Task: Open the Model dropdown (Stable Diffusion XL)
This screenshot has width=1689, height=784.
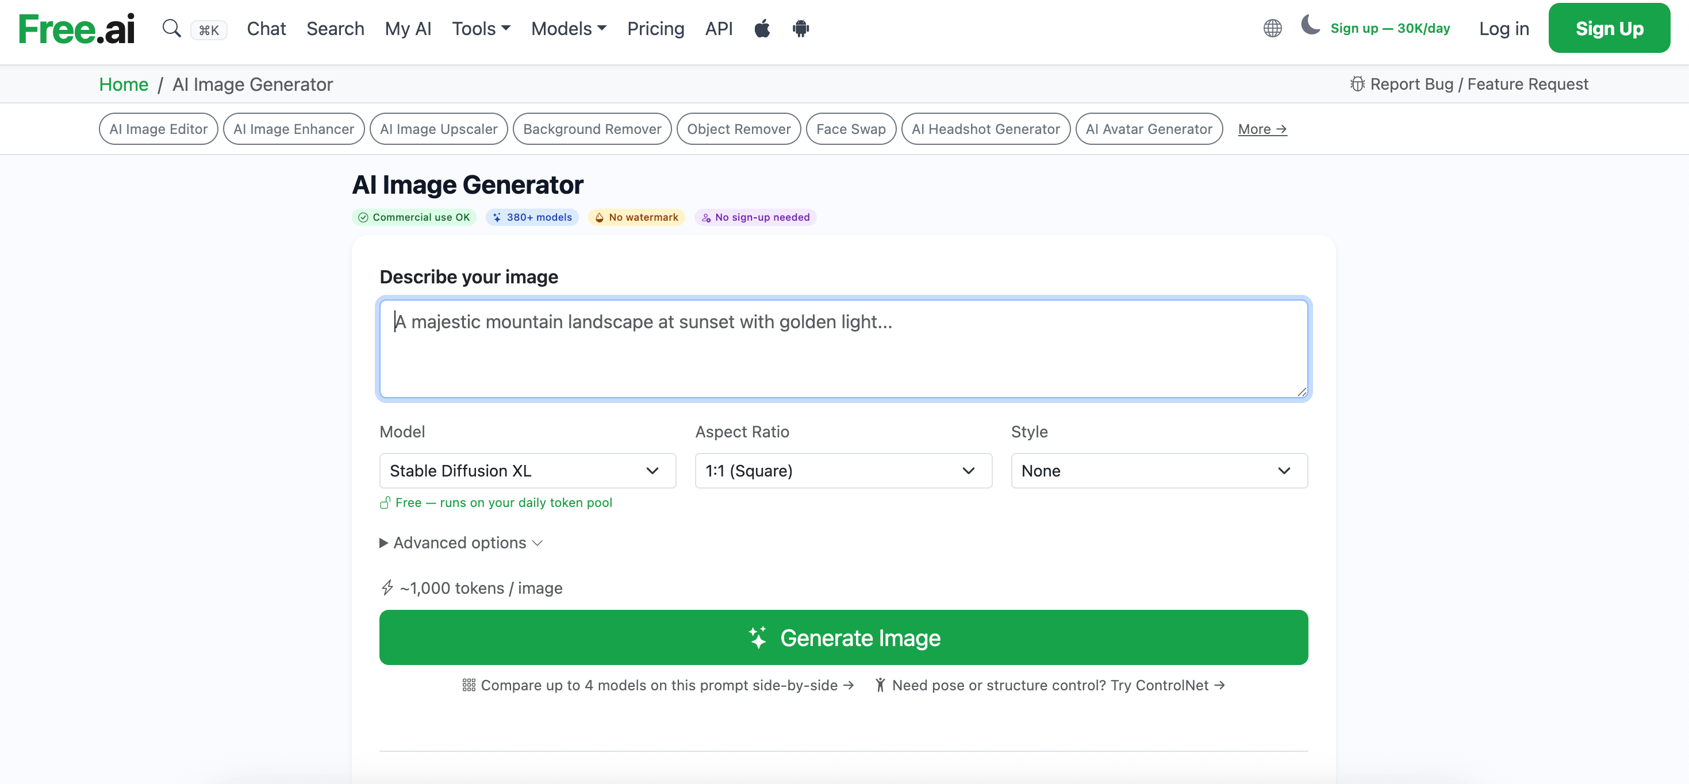Action: 528,471
